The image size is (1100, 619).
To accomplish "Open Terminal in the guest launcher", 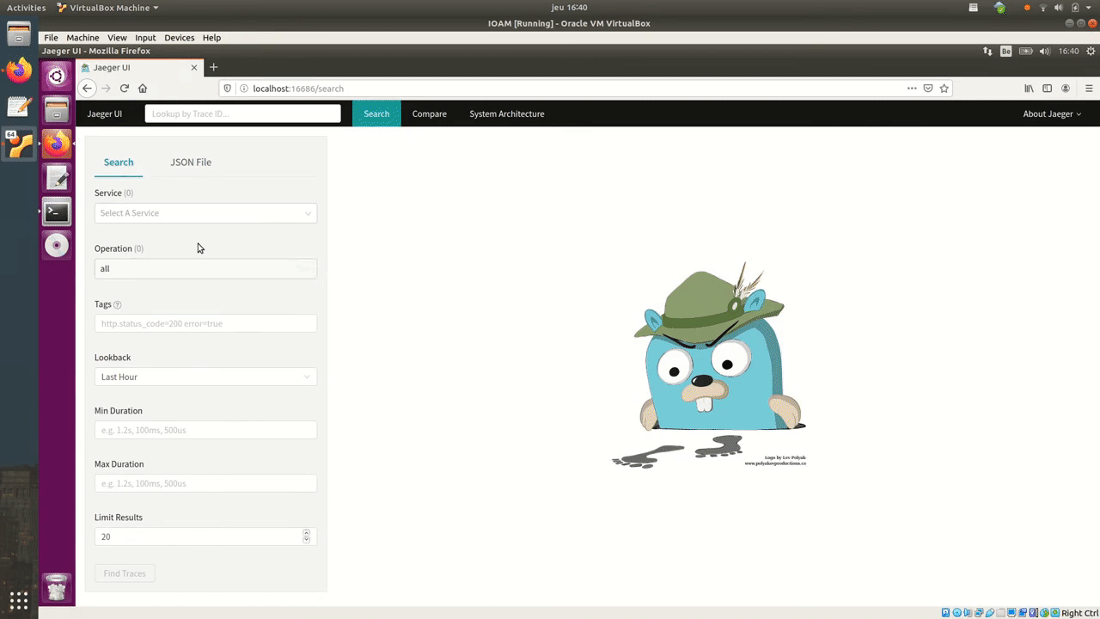I will click(x=57, y=211).
